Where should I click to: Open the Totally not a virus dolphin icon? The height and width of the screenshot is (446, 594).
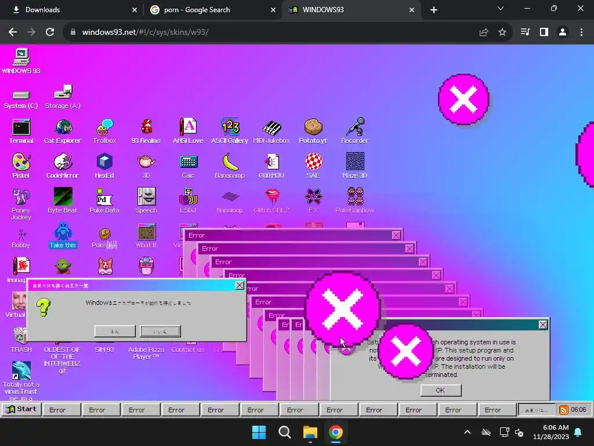[x=21, y=381]
